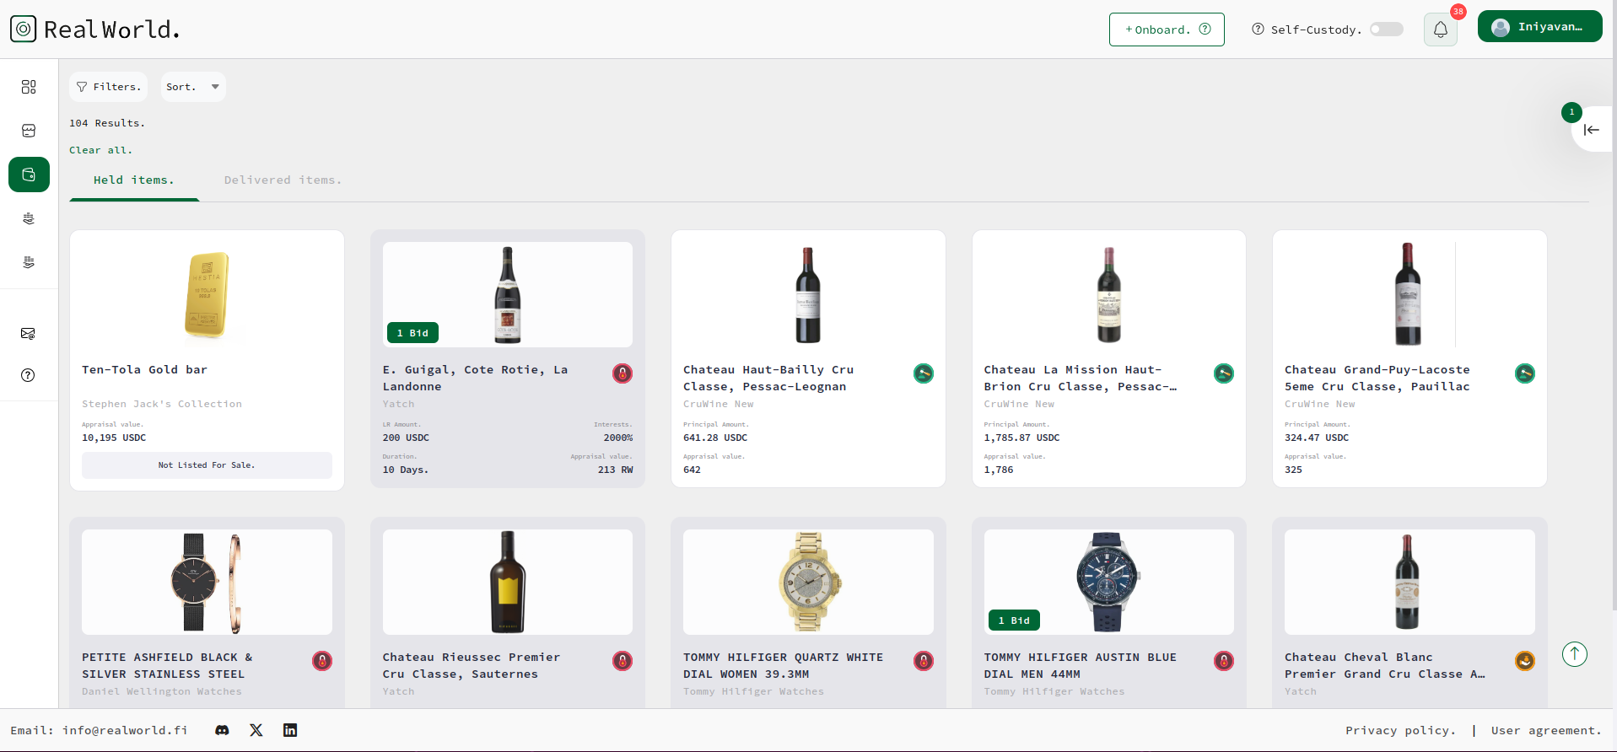Open the Ten-Tola Gold bar thumbnail
This screenshot has height=752, width=1617.
point(207,295)
